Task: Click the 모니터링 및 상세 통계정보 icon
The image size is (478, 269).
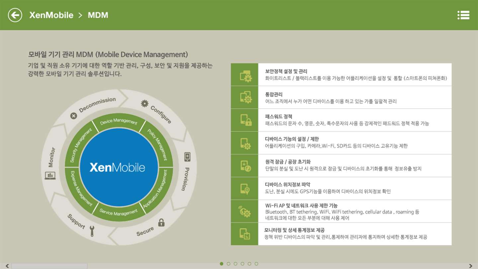Action: pos(245,233)
